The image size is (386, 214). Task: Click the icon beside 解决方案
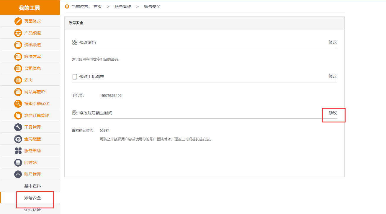coord(18,57)
